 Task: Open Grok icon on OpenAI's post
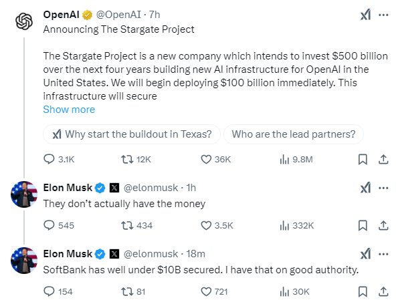coord(365,15)
